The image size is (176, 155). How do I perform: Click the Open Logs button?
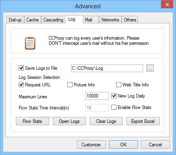tap(69, 121)
